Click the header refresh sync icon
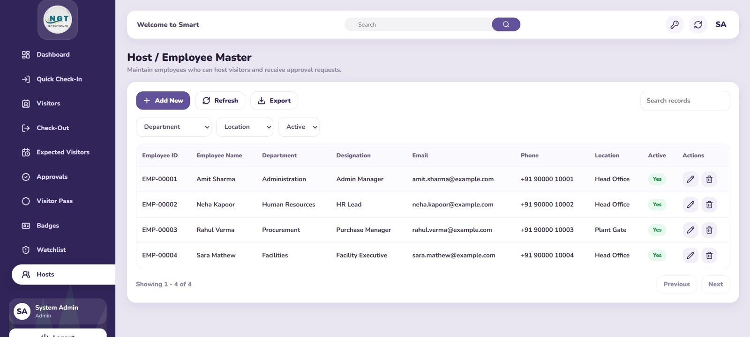 point(698,24)
